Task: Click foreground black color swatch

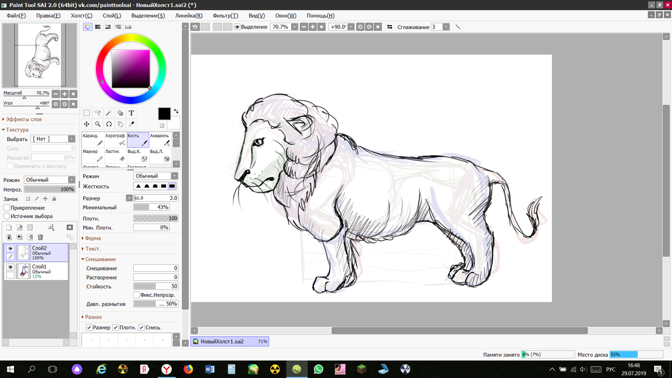Action: (164, 114)
